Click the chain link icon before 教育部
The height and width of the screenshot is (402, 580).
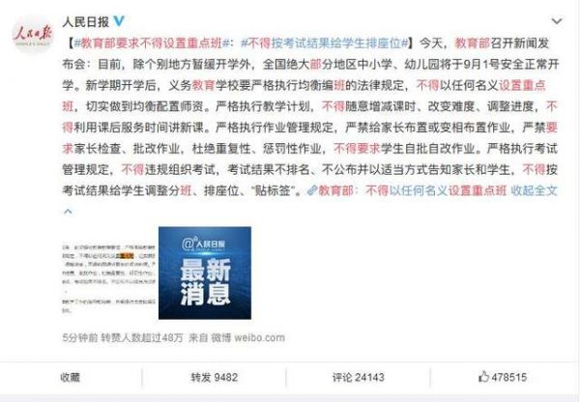[312, 190]
